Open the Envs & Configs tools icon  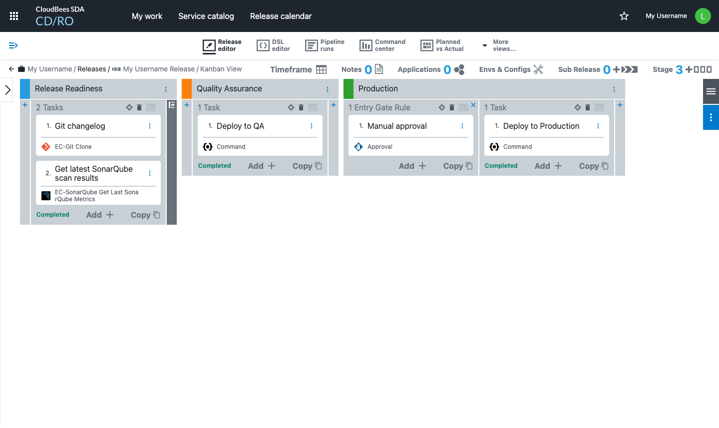(538, 69)
